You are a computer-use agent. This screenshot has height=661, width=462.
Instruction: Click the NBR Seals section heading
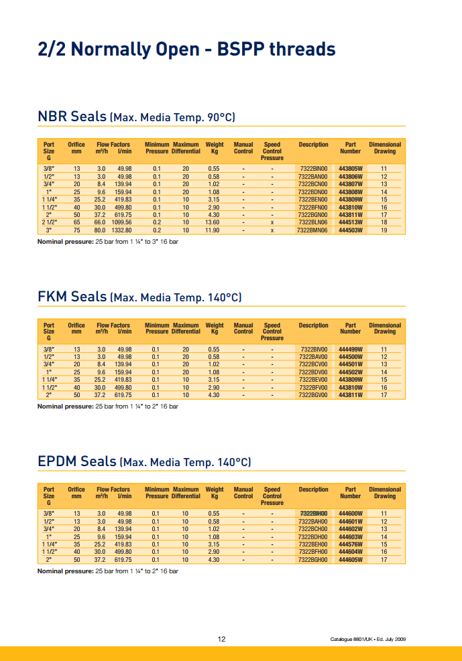click(x=136, y=117)
